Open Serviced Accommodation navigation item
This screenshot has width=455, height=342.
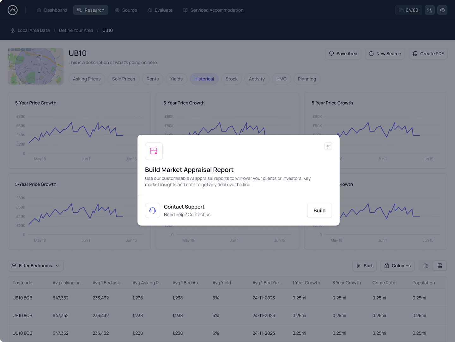point(213,10)
